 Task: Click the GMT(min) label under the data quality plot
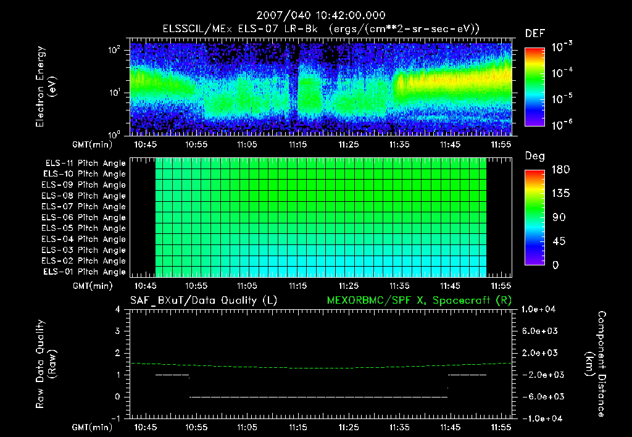coord(93,427)
